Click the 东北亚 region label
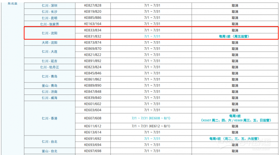This screenshot has width=280, height=155. click(x=12, y=3)
